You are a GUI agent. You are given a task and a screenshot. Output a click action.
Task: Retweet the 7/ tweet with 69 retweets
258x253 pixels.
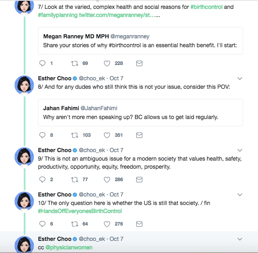click(75, 63)
